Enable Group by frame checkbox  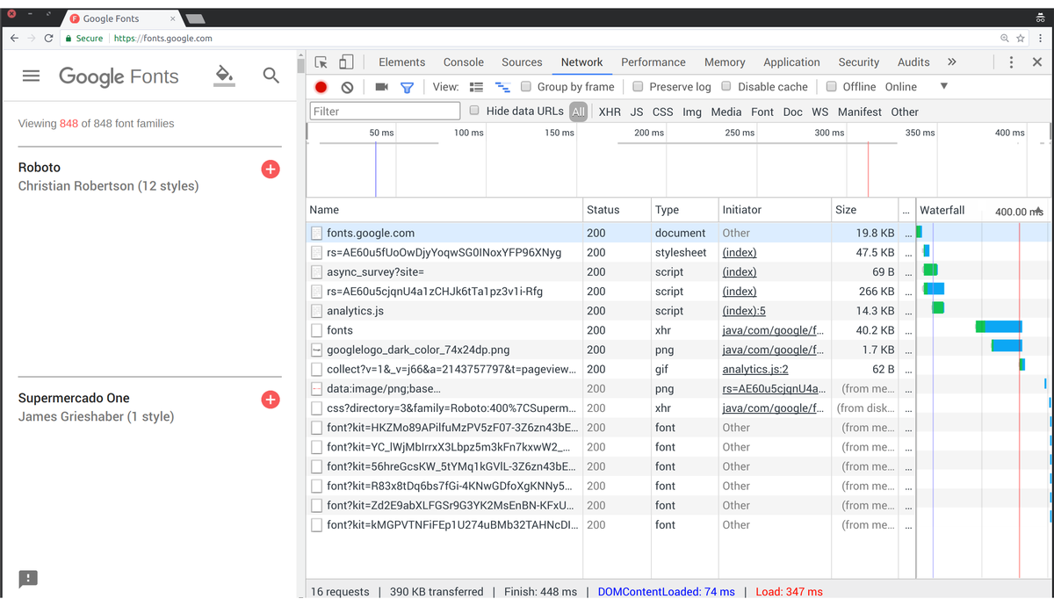(526, 87)
